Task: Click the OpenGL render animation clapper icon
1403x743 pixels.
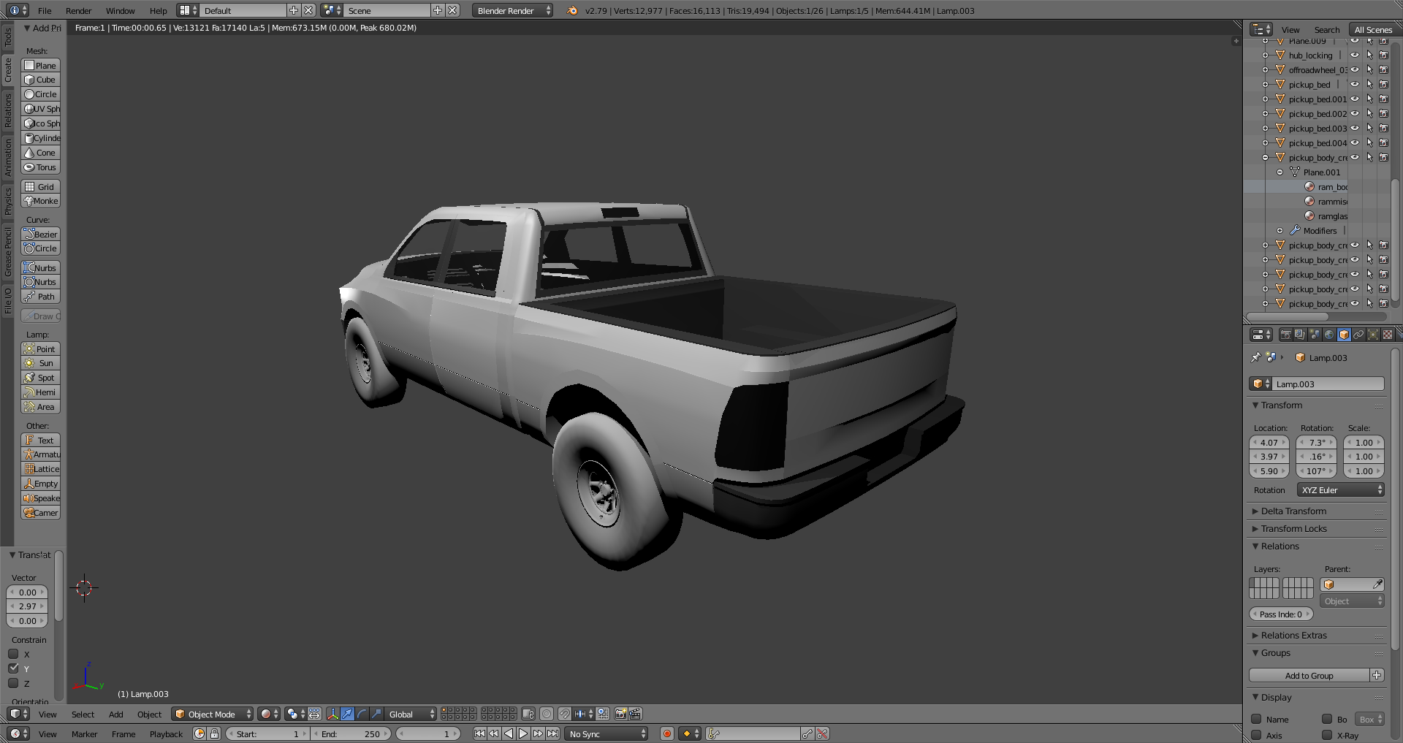Action: click(635, 714)
